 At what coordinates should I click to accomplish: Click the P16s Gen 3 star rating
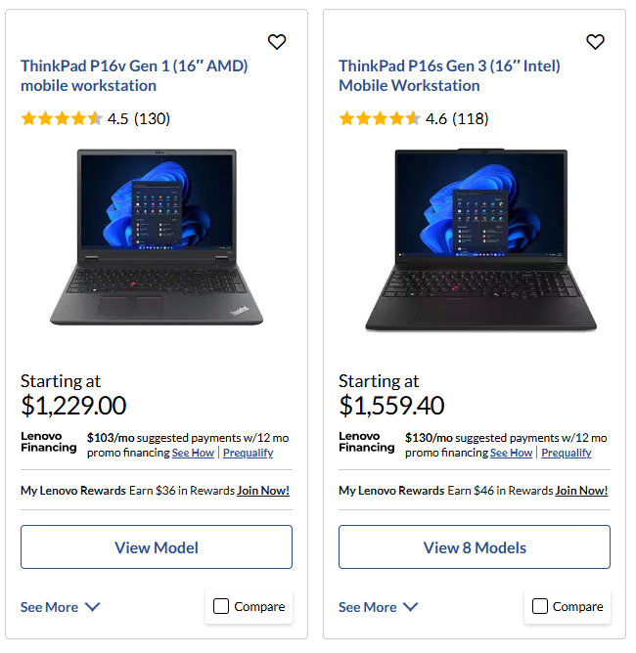tap(380, 118)
